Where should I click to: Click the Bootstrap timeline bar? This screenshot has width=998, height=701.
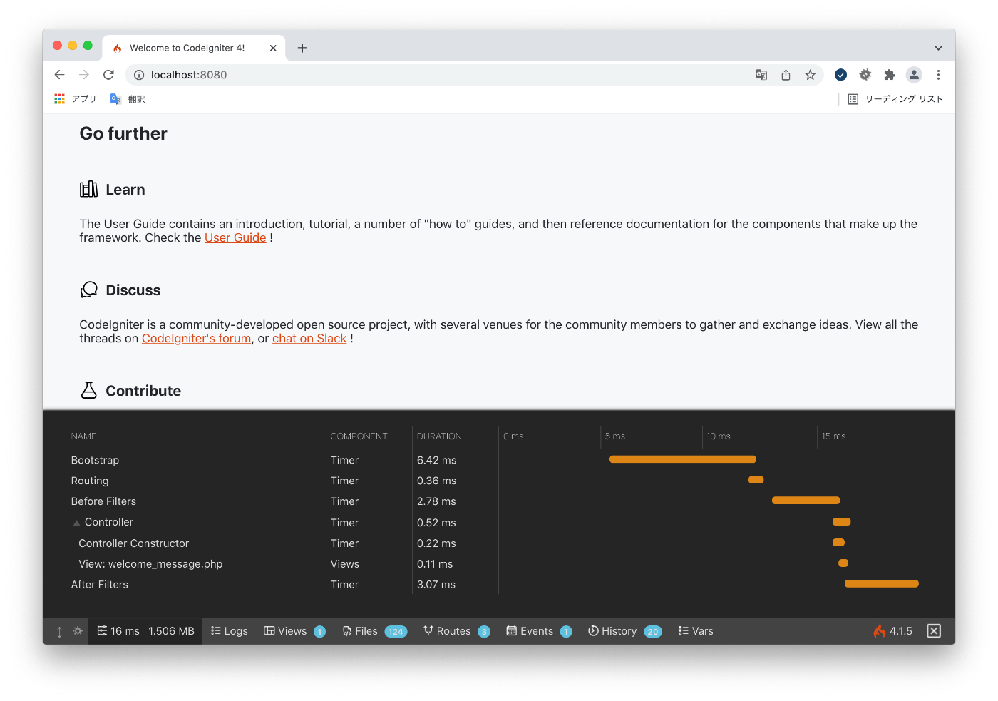[683, 459]
